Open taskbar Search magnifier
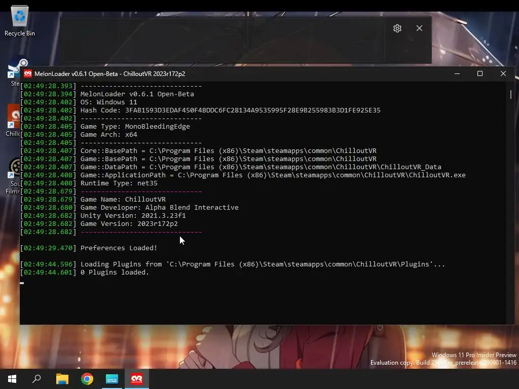519x389 pixels. pyautogui.click(x=36, y=379)
